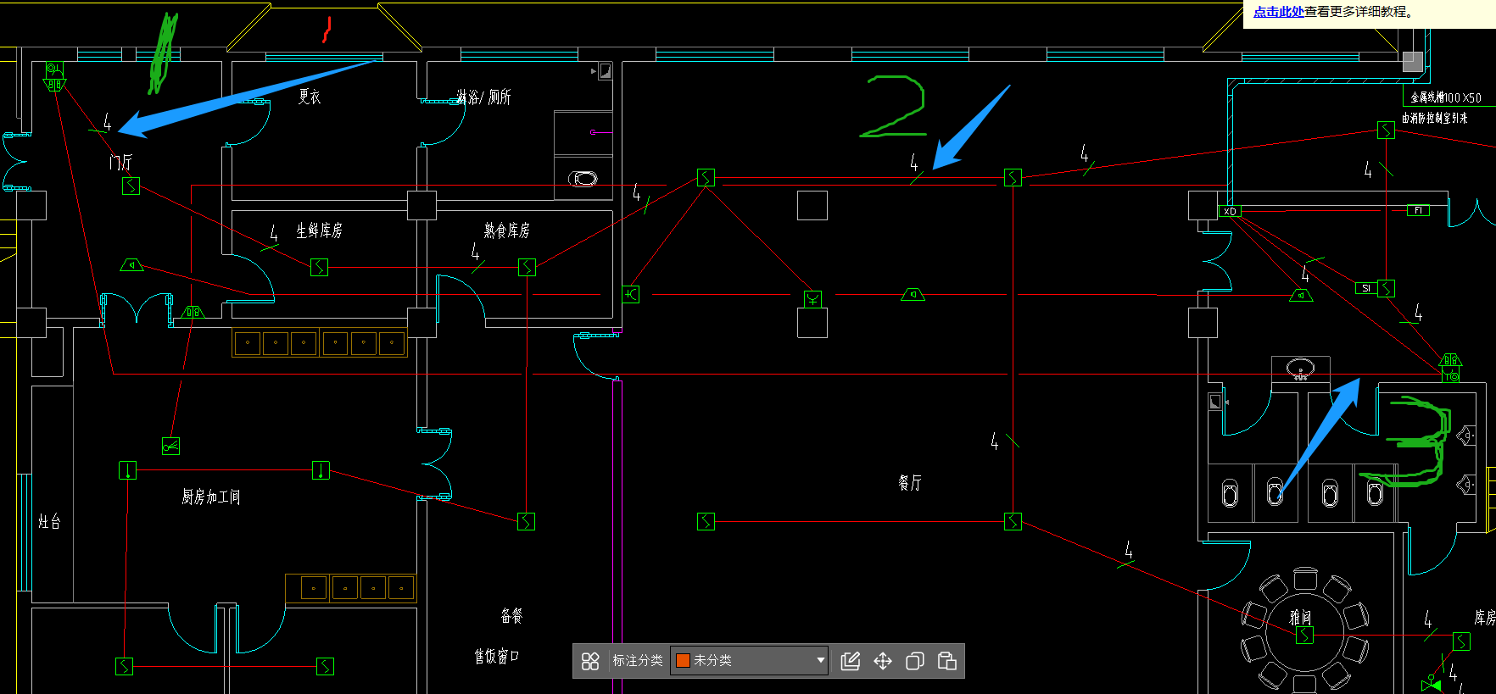Select the smoke detector S in 生鲜库房
This screenshot has height=694, width=1496.
coord(319,267)
